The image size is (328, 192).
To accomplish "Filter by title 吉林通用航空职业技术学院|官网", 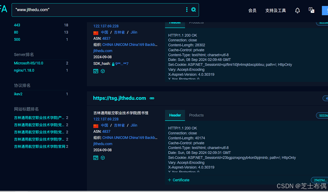I will click(39, 147).
